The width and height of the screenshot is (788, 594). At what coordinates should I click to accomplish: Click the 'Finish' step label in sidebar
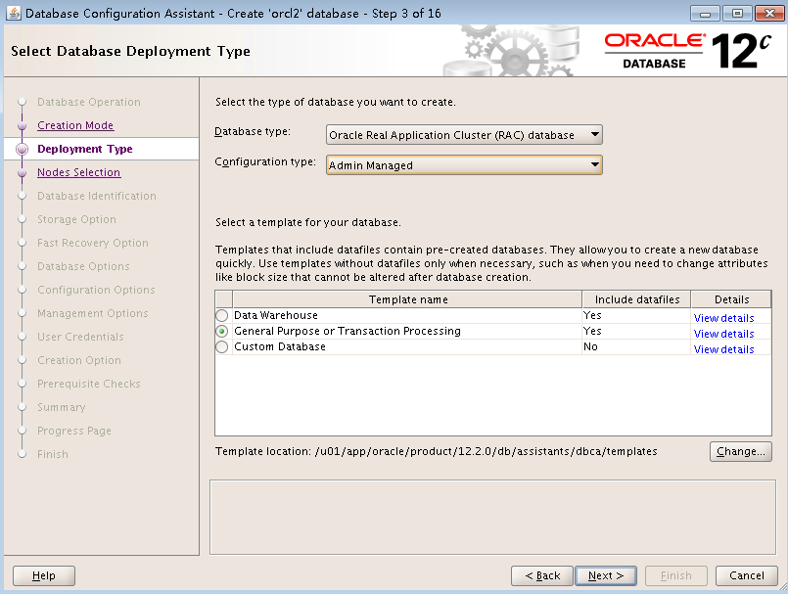tap(53, 454)
